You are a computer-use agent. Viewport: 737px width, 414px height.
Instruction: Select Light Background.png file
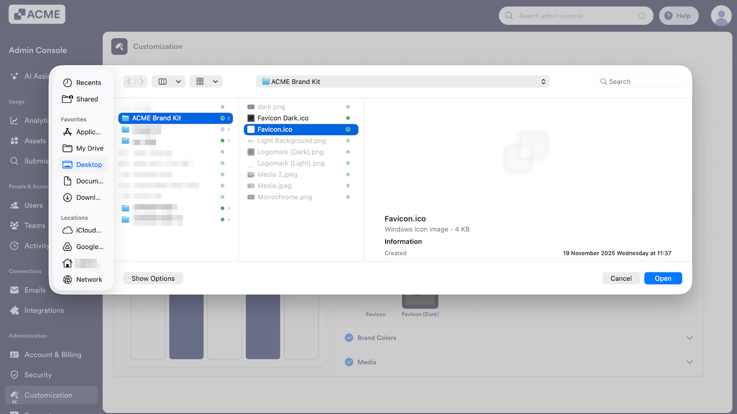(x=301, y=141)
